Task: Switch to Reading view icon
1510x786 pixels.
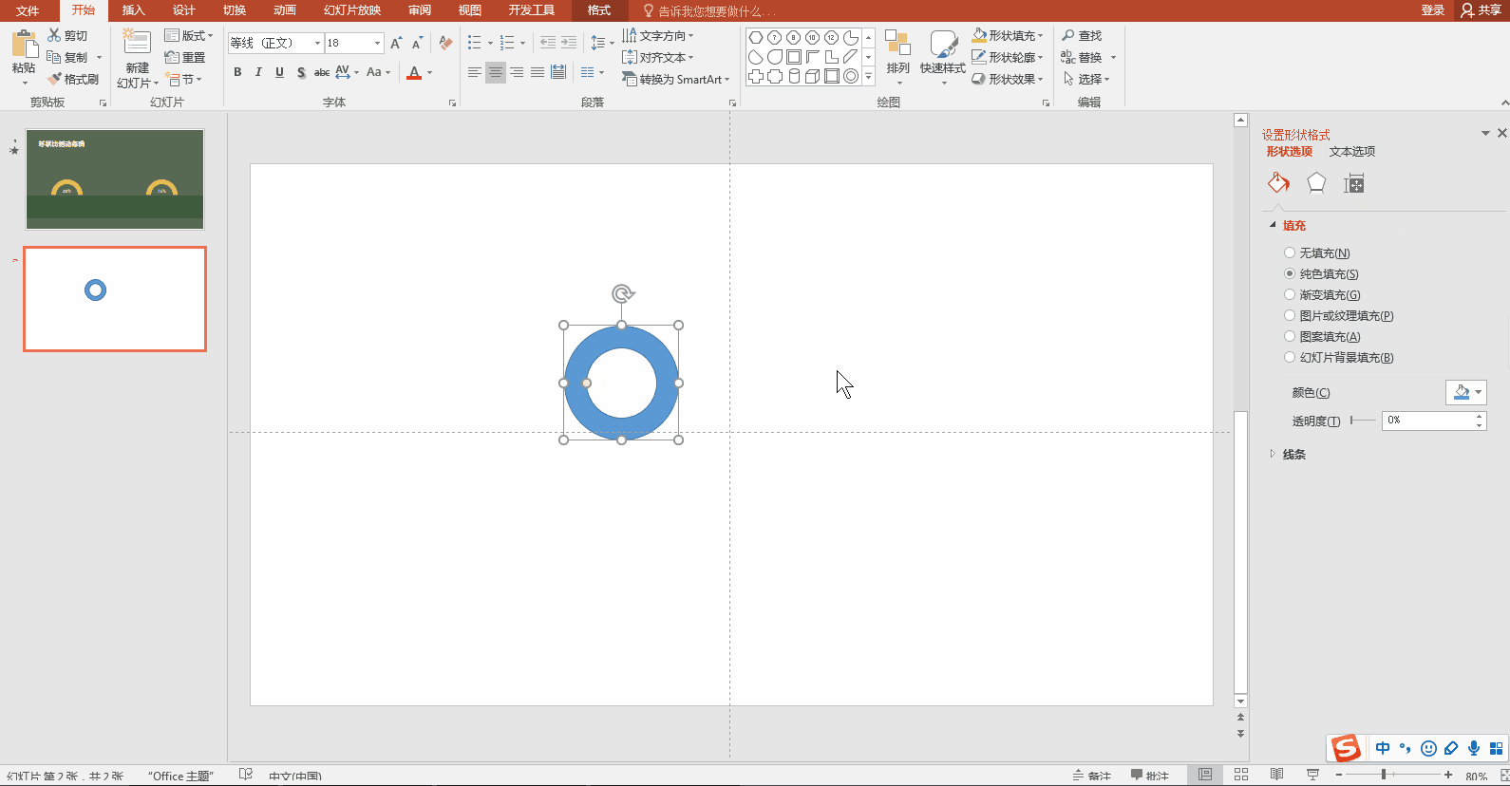Action: pos(1277,775)
